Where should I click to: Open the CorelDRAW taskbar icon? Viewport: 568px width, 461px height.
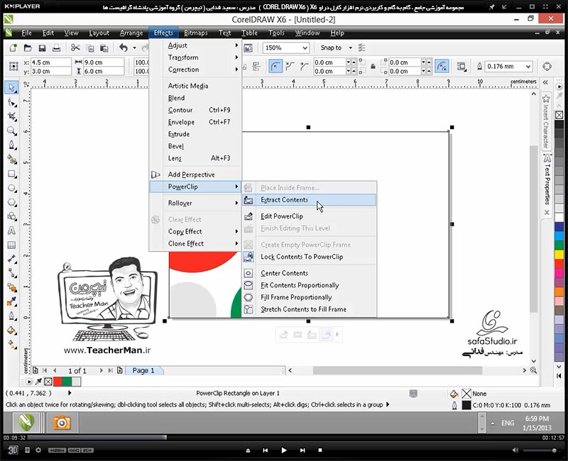pyautogui.click(x=26, y=422)
